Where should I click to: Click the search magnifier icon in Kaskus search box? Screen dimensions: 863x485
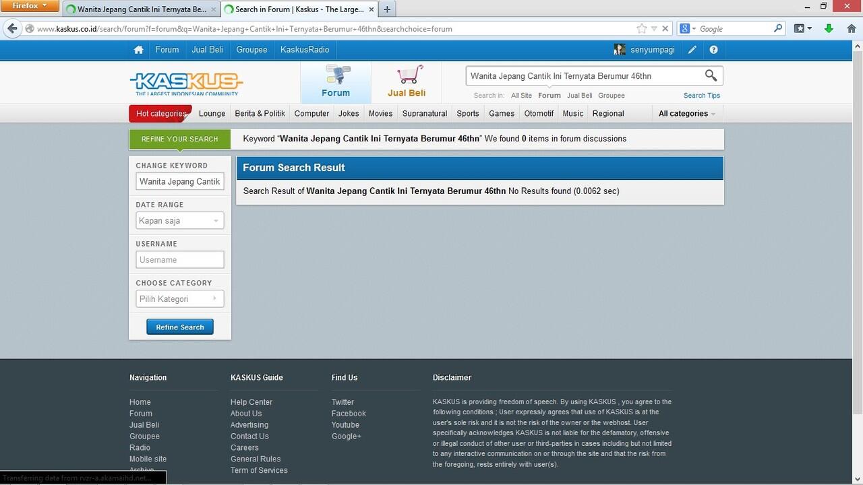(711, 75)
